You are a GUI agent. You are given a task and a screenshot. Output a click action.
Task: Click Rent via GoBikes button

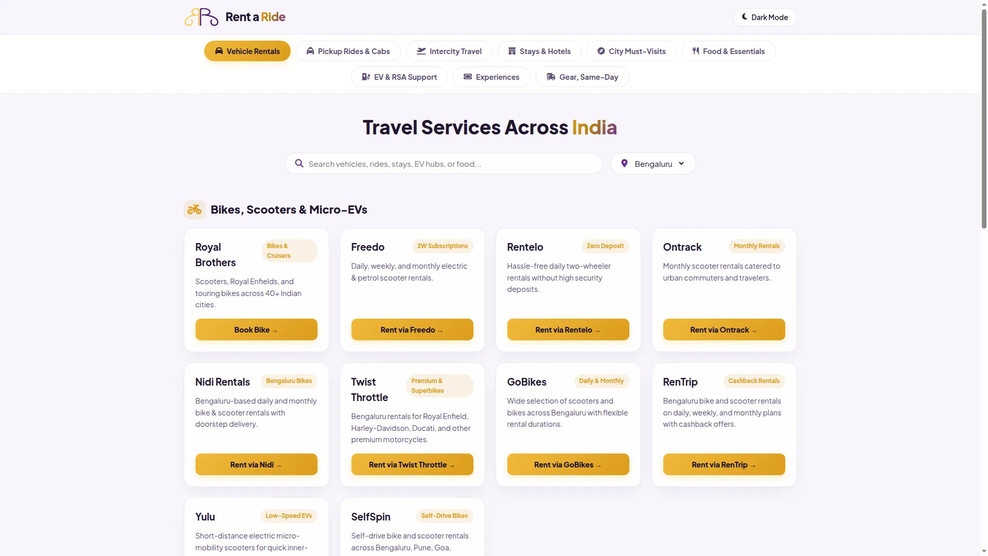click(568, 464)
